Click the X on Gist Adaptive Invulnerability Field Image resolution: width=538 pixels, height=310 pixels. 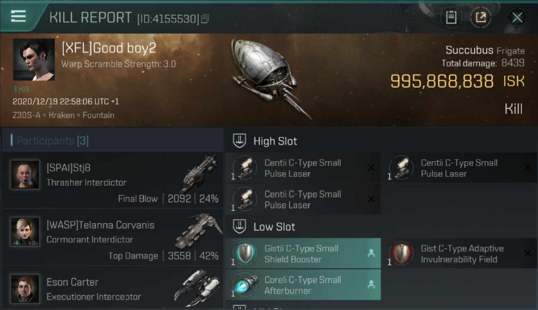tap(528, 253)
